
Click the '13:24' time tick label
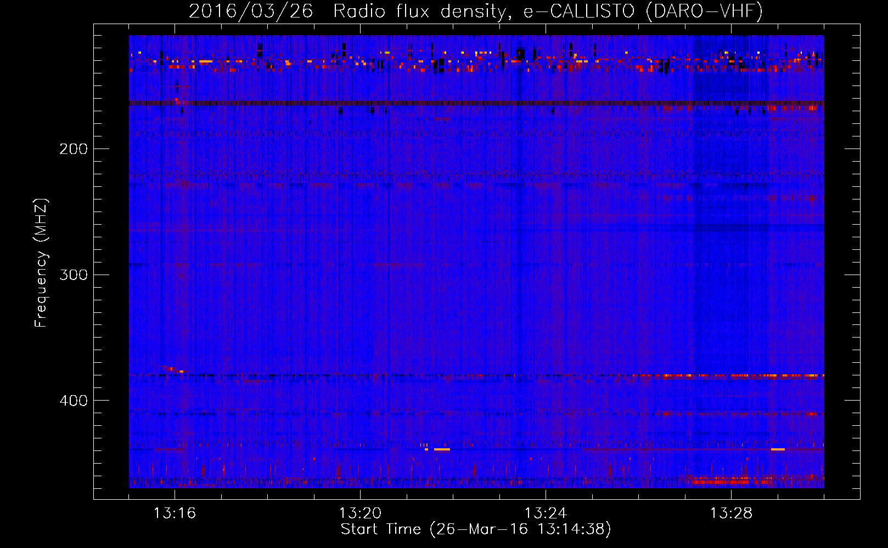tap(546, 513)
